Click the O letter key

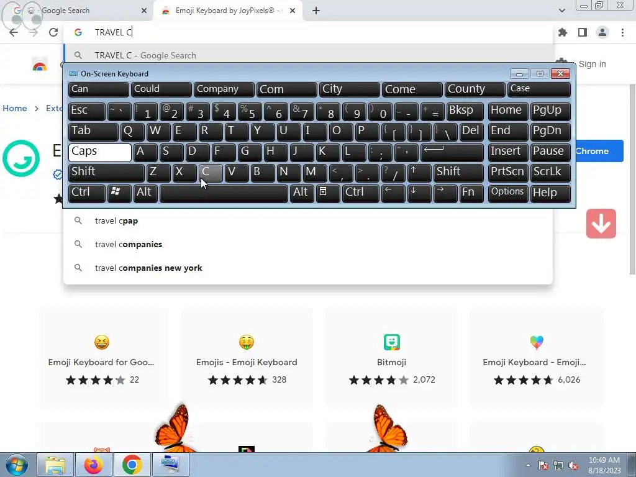tap(341, 132)
